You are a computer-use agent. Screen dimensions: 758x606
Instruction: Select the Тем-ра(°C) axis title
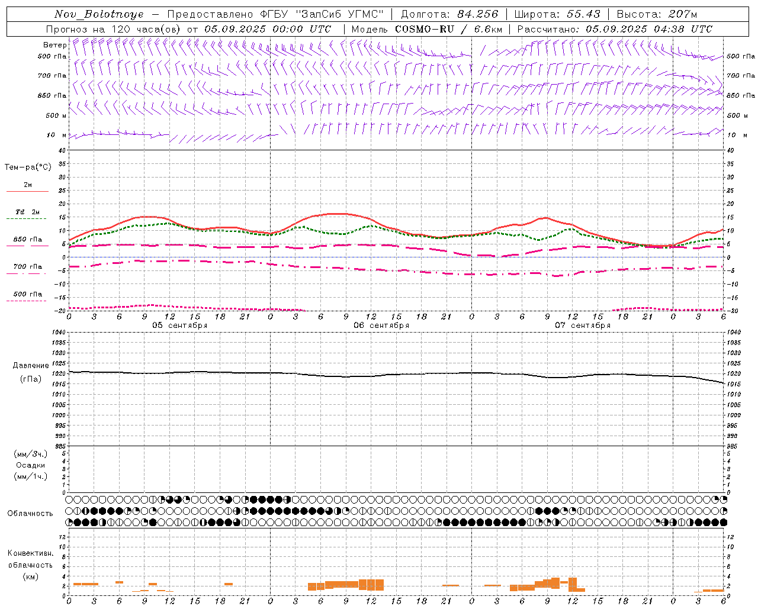click(x=28, y=167)
